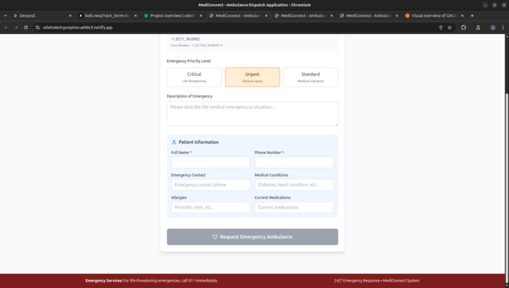The width and height of the screenshot is (509, 288).
Task: Go back to the previous page
Action: (6, 28)
